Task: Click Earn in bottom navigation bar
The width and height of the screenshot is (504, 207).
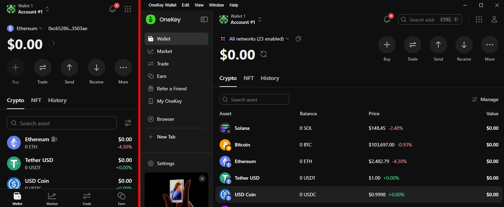Action: [122, 198]
